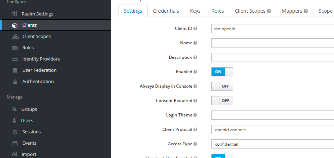
Task: Click help icon next to Client ID
Action: click(195, 29)
